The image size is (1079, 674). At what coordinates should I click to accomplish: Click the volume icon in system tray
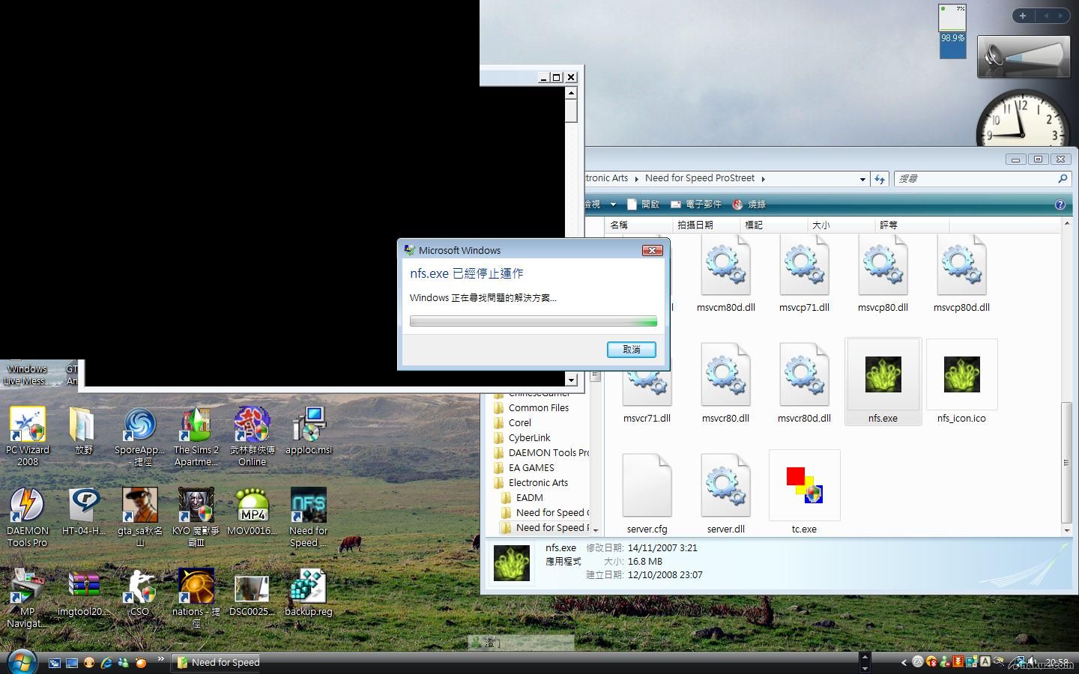[1032, 662]
